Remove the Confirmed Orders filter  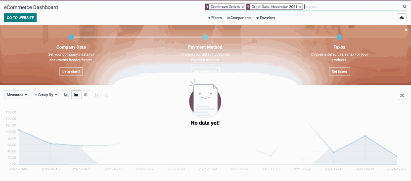pyautogui.click(x=243, y=7)
